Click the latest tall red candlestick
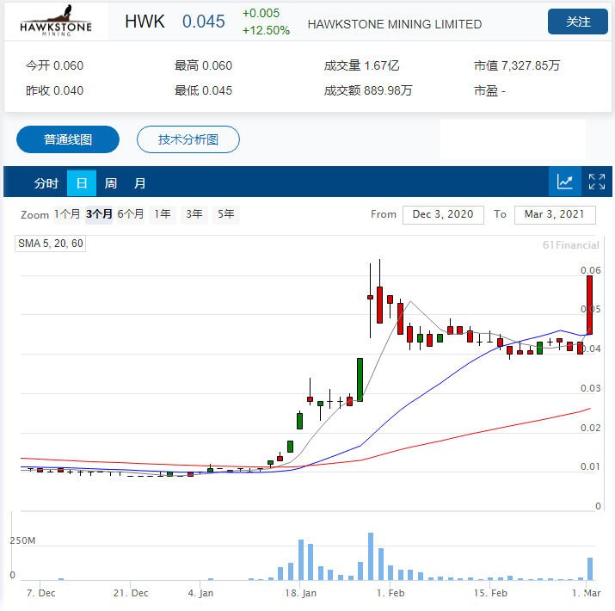This screenshot has width=615, height=611. click(589, 305)
